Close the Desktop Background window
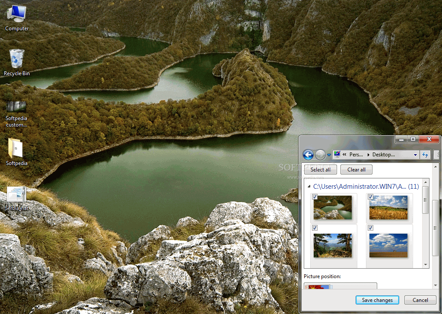442x314 pixels. pos(429,139)
